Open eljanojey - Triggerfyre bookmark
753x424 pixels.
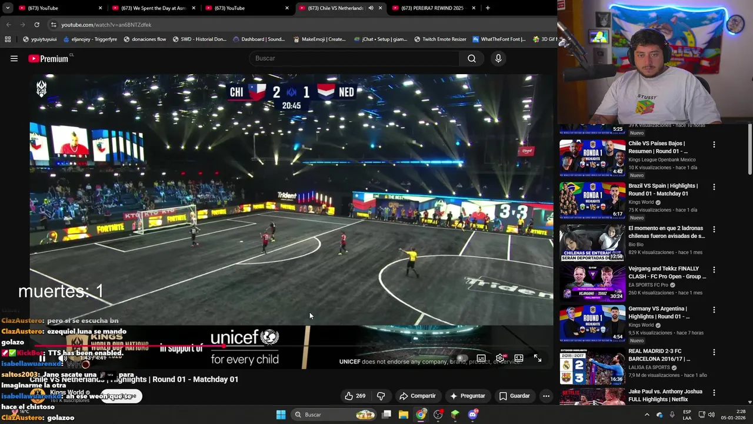89,39
